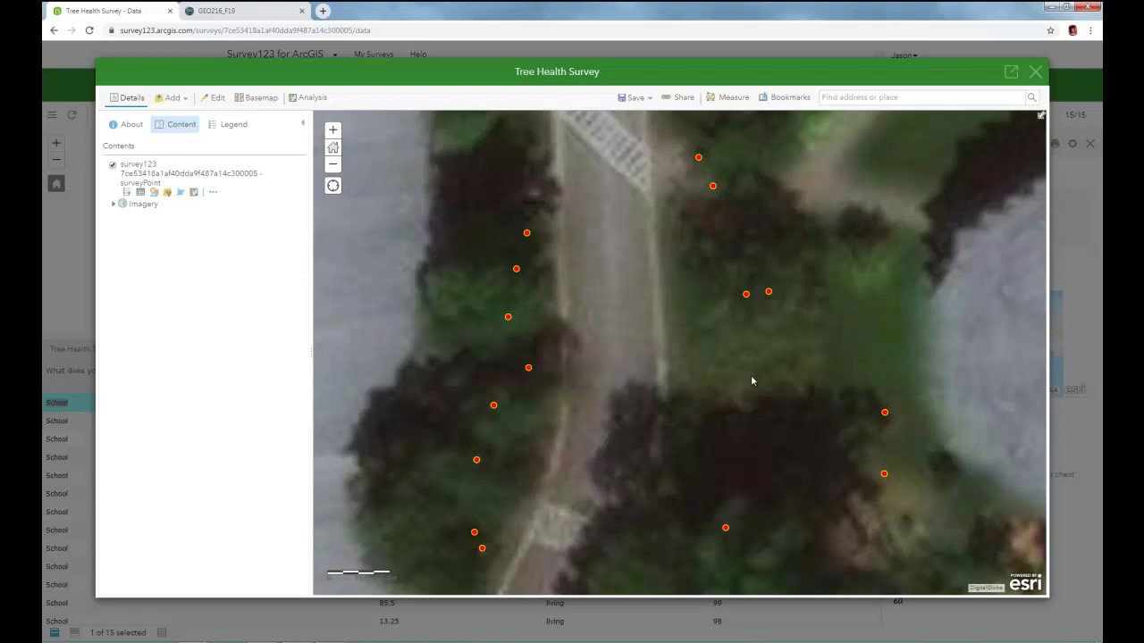Click Change Style icon under surveyPoint layer
This screenshot has width=1144, height=643.
click(154, 192)
